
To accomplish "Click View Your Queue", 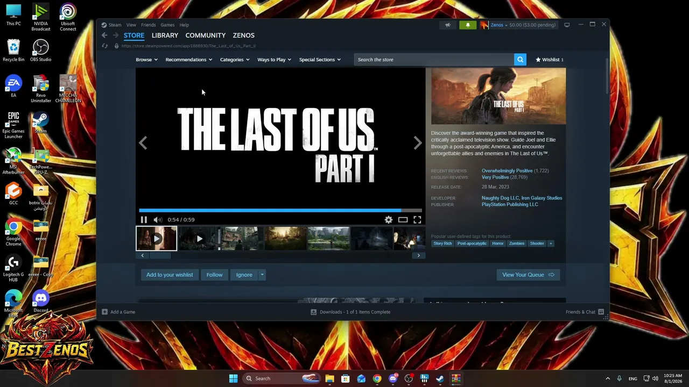I will click(x=528, y=275).
